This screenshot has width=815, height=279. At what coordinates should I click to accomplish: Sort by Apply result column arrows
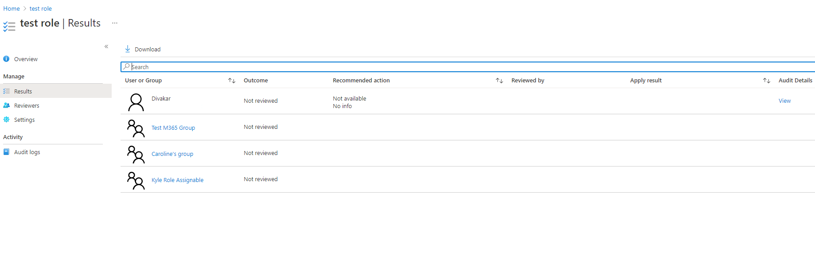click(x=766, y=81)
